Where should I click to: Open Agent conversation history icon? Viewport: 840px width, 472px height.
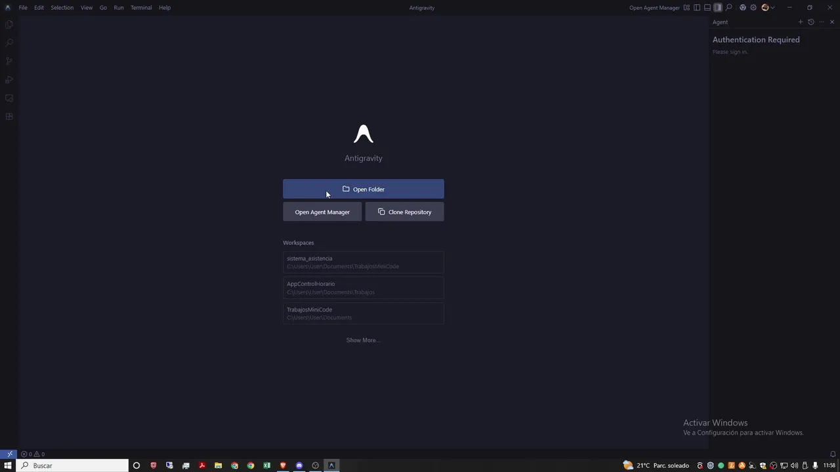(811, 22)
